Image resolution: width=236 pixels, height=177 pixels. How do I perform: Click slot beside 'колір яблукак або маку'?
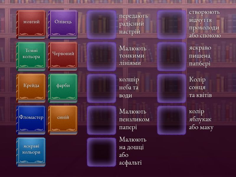pyautogui.click(x=171, y=120)
